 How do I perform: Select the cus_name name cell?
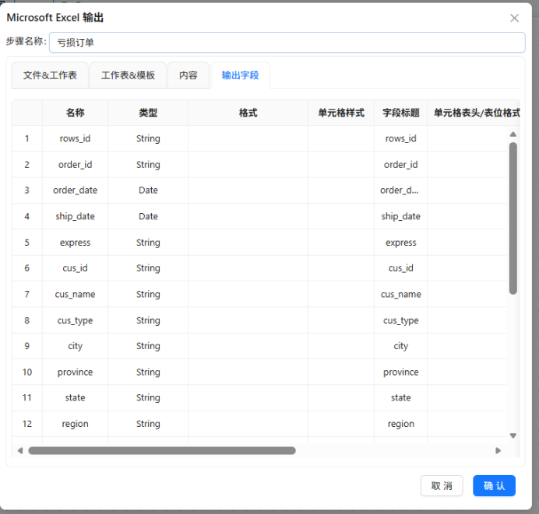click(x=76, y=295)
